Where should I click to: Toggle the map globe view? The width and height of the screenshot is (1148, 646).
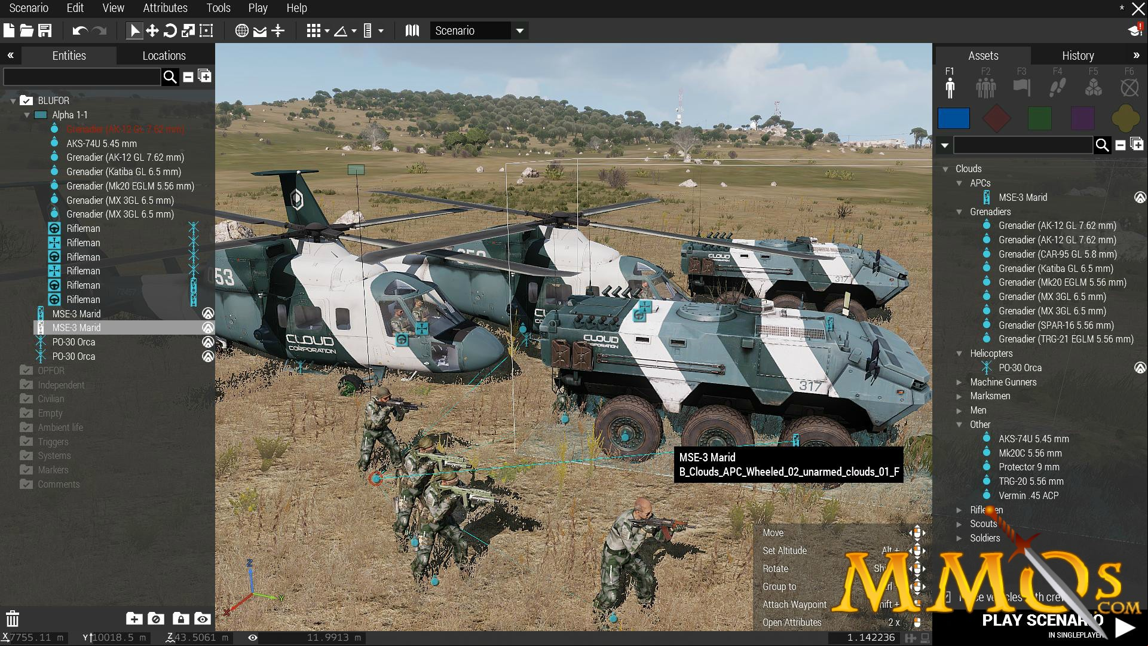click(x=241, y=30)
